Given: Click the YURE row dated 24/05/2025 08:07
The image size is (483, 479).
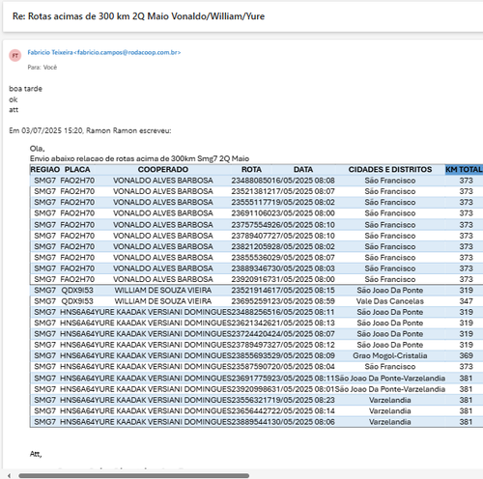Looking at the screenshot, I should (256, 334).
